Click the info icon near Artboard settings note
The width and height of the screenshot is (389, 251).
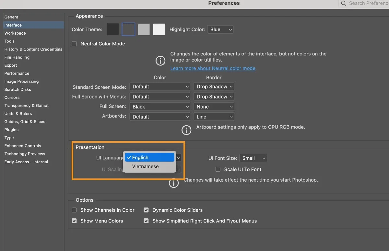click(186, 130)
